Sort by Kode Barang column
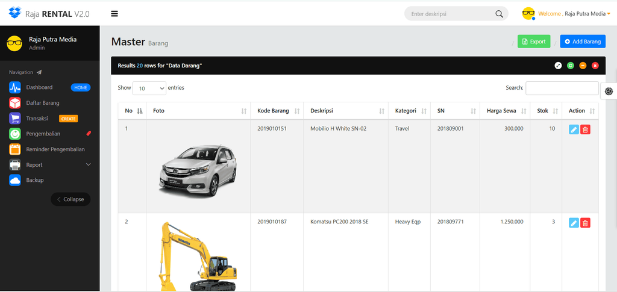The height and width of the screenshot is (292, 617). 277,111
